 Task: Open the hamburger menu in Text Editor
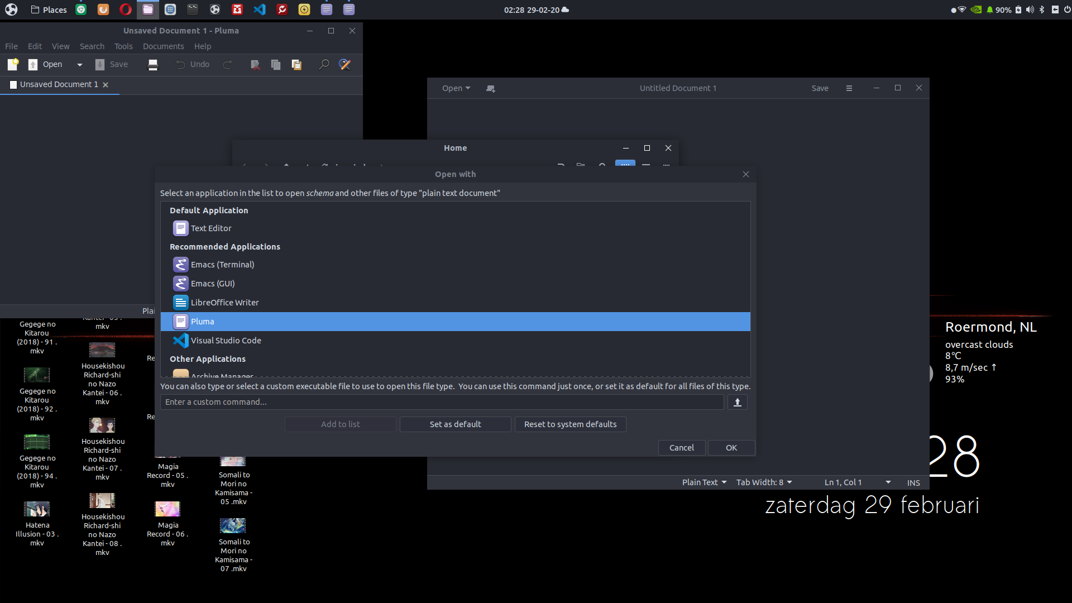(x=849, y=88)
